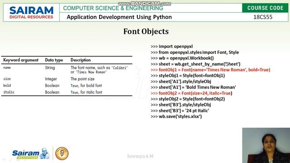This screenshot has height=163, width=290.
Task: Click the SAIRAM Digital Resources logo
Action: (x=31, y=13)
